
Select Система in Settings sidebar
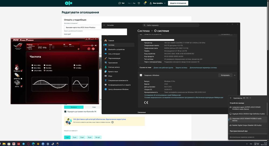coord(119,45)
